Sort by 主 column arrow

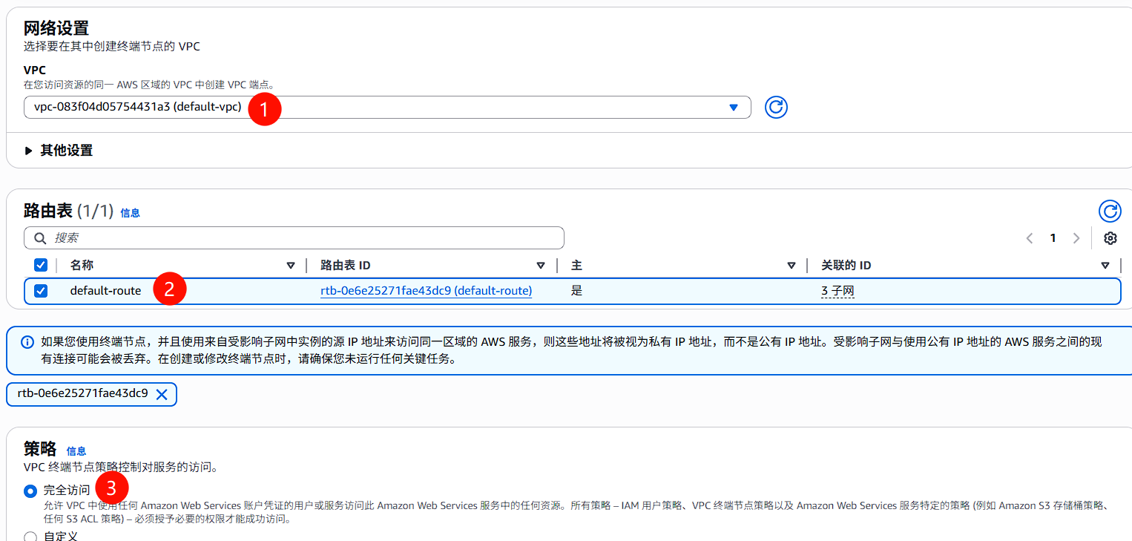coord(792,266)
